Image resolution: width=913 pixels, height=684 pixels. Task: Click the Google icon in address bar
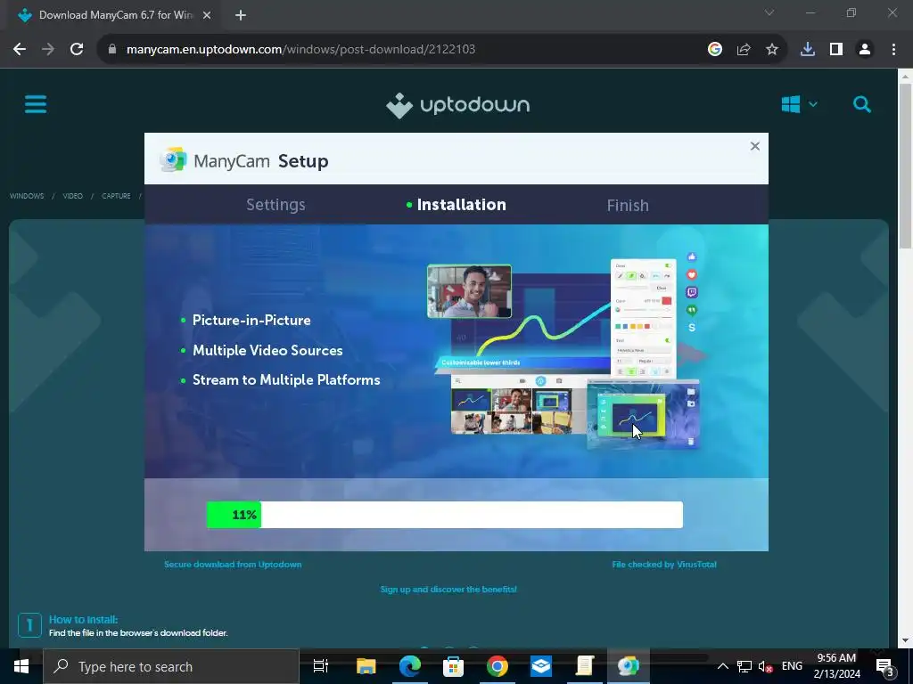715,49
